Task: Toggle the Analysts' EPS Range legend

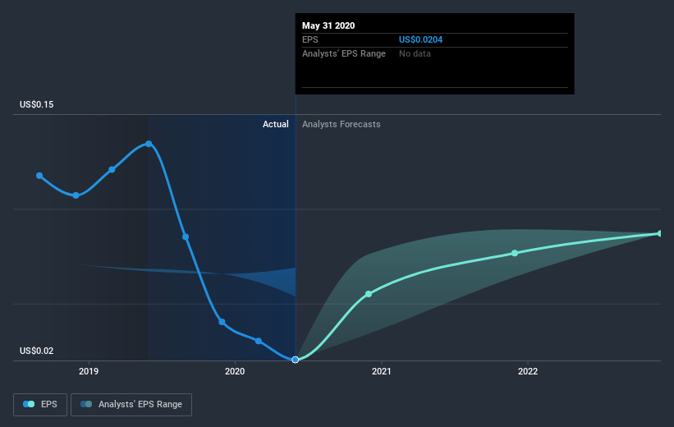Action: 131,404
